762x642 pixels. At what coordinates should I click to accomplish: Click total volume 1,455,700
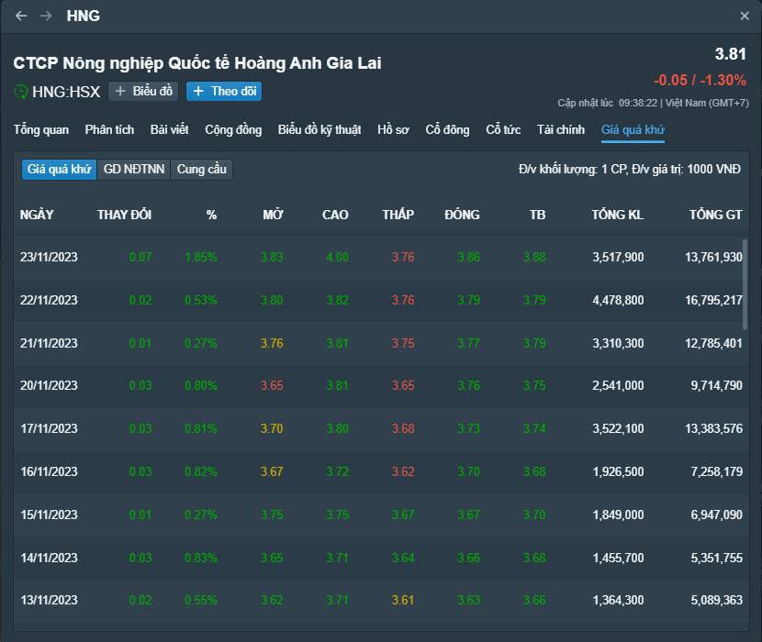[618, 558]
